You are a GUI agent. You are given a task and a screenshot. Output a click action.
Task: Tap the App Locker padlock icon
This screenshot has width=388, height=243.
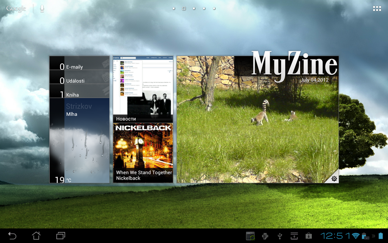point(309,236)
